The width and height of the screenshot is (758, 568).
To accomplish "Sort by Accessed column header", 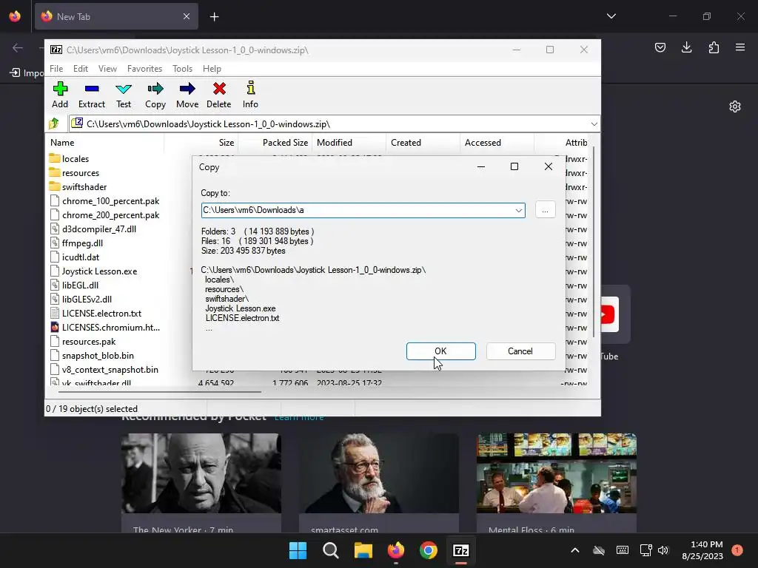I will [497, 143].
